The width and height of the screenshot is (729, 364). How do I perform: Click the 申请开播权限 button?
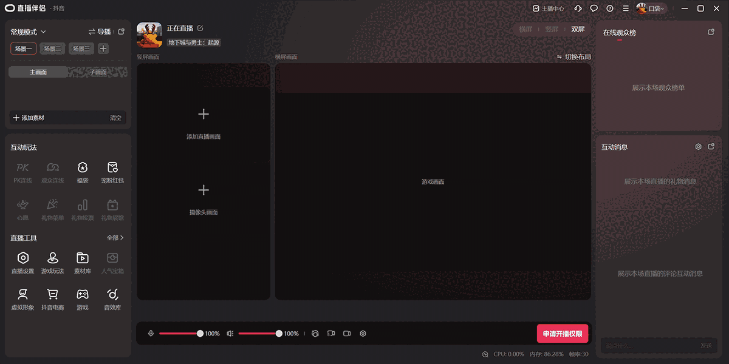point(562,333)
